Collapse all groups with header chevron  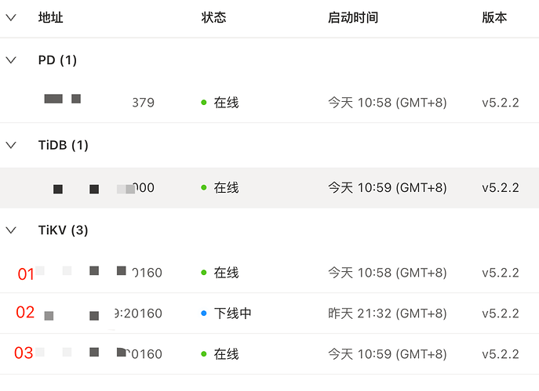click(x=11, y=18)
